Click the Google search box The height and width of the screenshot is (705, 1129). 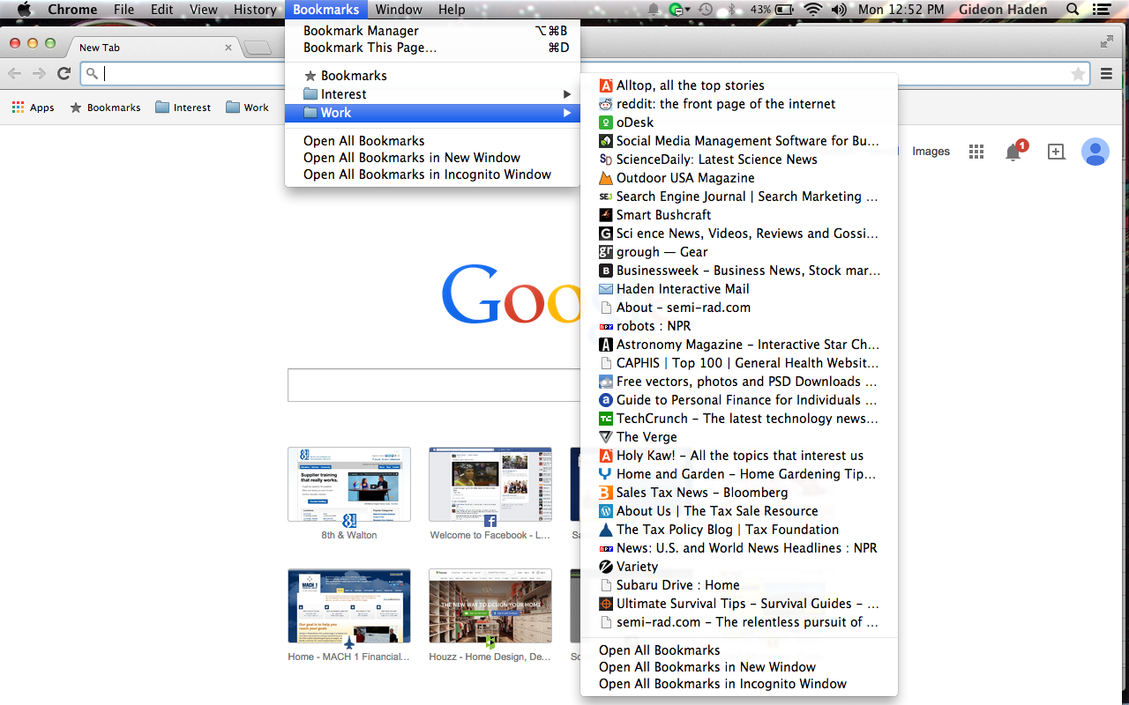click(x=434, y=385)
